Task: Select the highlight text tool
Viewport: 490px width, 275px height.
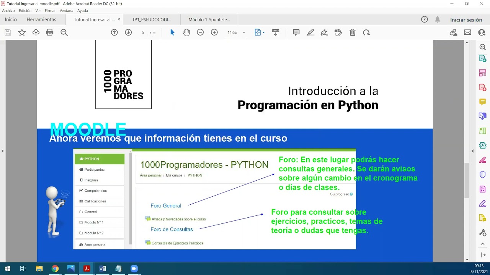Action: point(310,32)
